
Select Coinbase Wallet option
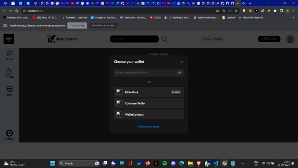pyautogui.click(x=149, y=103)
